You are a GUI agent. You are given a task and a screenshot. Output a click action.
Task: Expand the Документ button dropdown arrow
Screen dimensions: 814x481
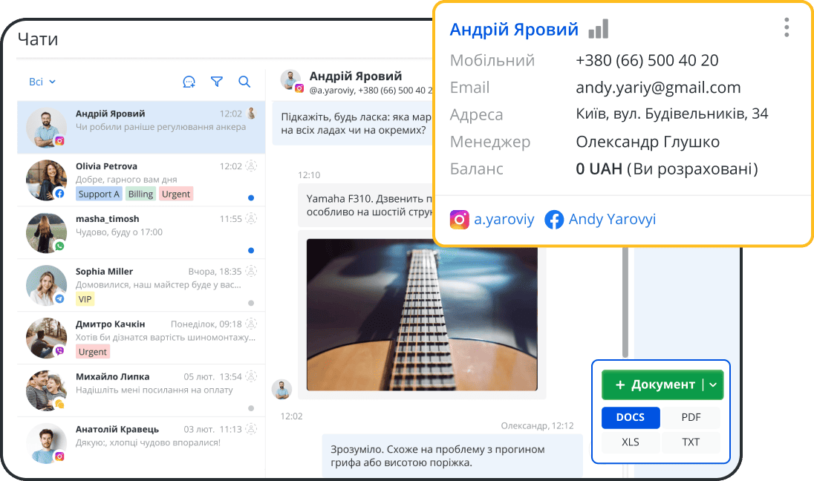pos(713,385)
